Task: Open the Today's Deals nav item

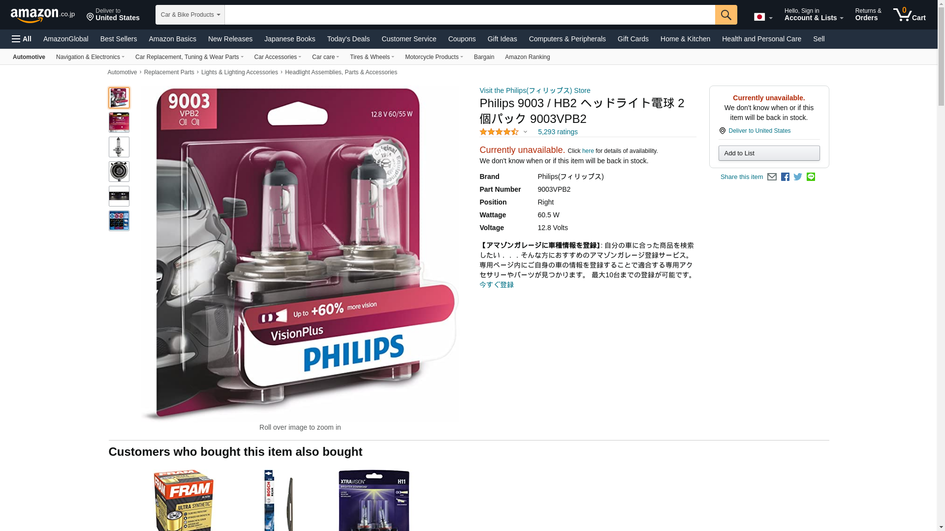Action: click(x=348, y=39)
